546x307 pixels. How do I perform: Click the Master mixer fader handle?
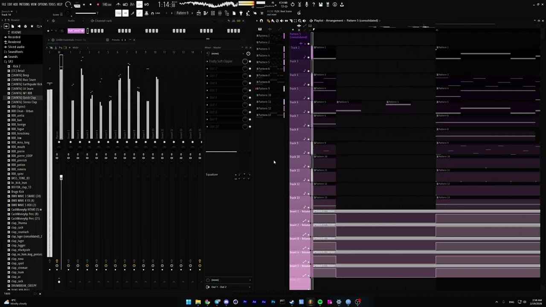click(61, 177)
